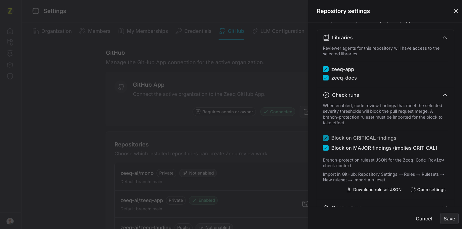Download ruleset JSON
Viewport: 462px width, 229px height.
374,190
